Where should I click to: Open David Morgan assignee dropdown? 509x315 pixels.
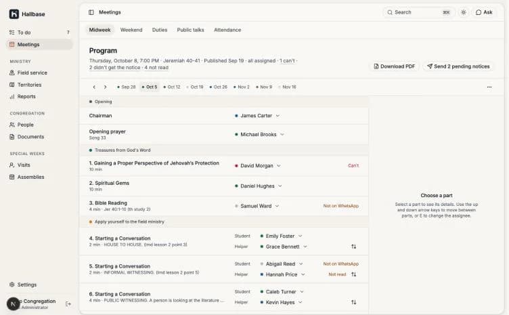coord(258,165)
